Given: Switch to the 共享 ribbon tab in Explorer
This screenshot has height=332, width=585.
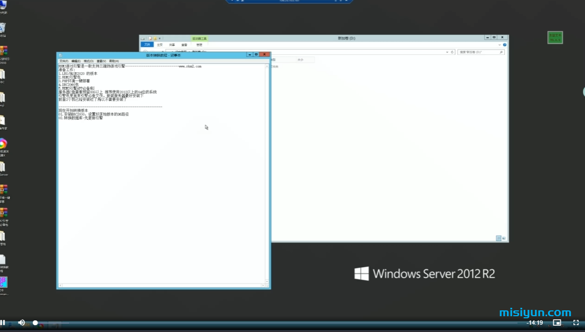Looking at the screenshot, I should (172, 45).
